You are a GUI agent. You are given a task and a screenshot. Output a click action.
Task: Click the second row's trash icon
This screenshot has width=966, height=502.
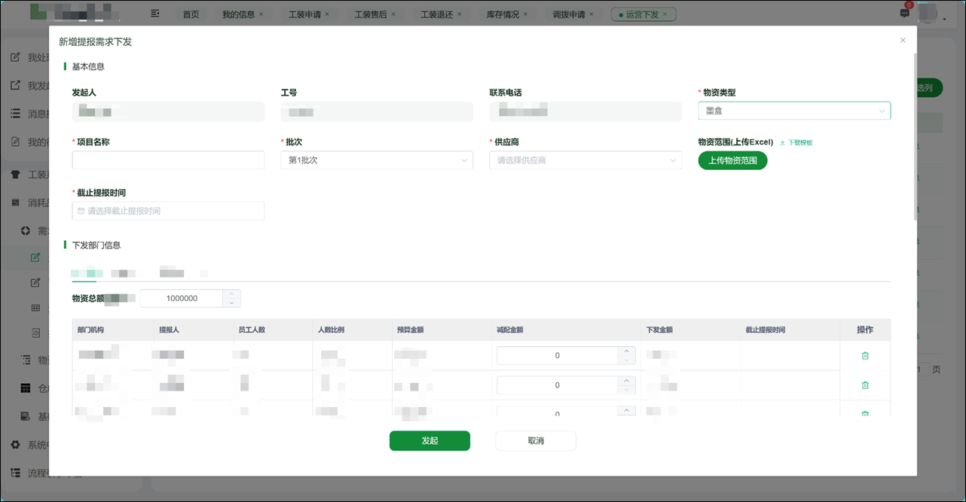pos(865,385)
